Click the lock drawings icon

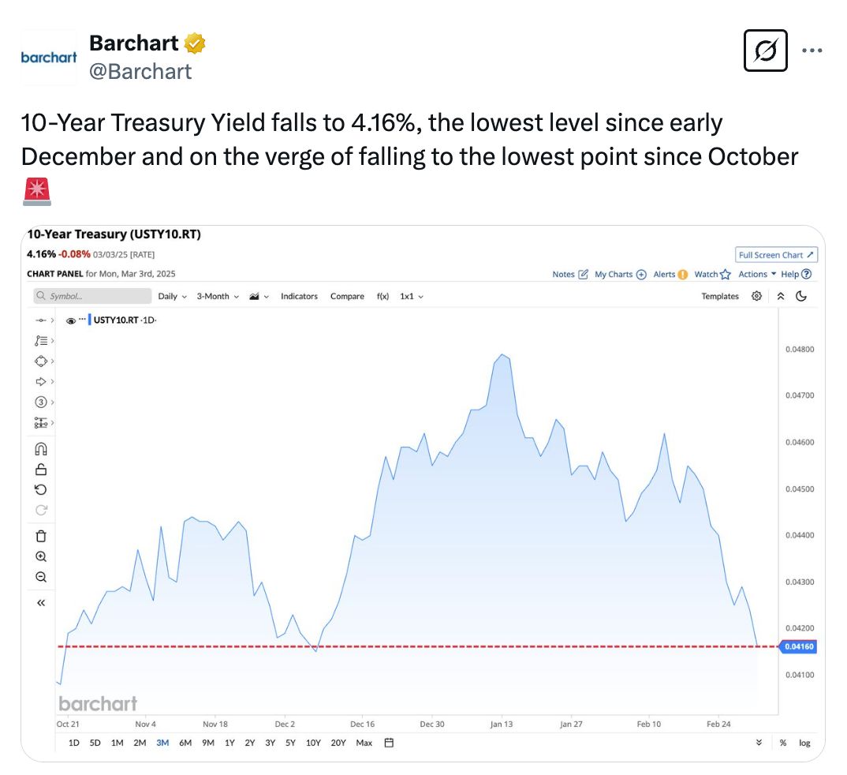point(41,469)
